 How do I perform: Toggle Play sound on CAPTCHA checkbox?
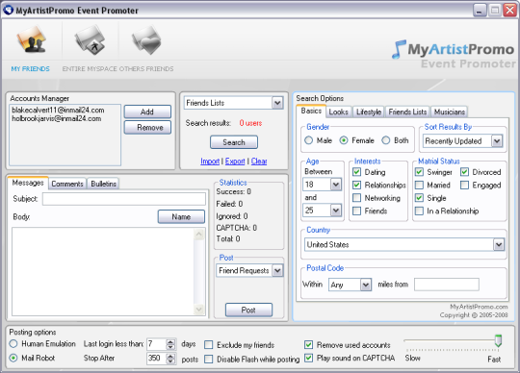point(308,358)
